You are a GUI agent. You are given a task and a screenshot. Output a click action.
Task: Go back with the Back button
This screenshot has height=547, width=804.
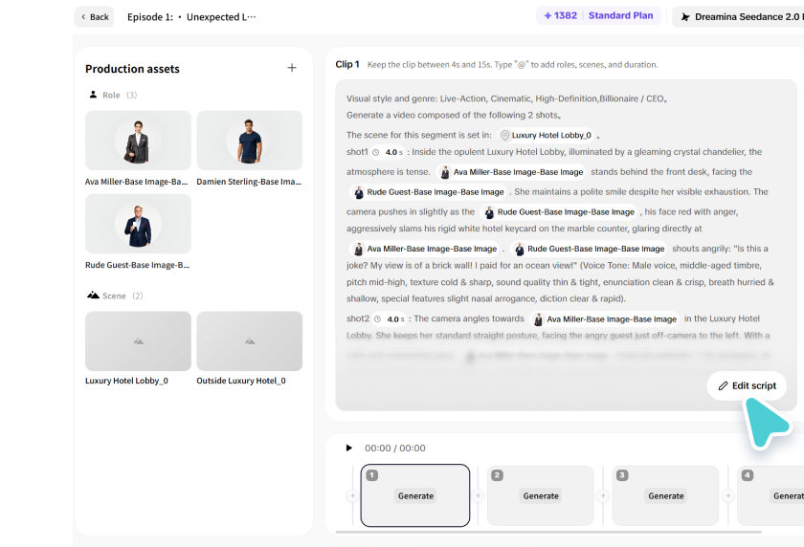click(95, 17)
